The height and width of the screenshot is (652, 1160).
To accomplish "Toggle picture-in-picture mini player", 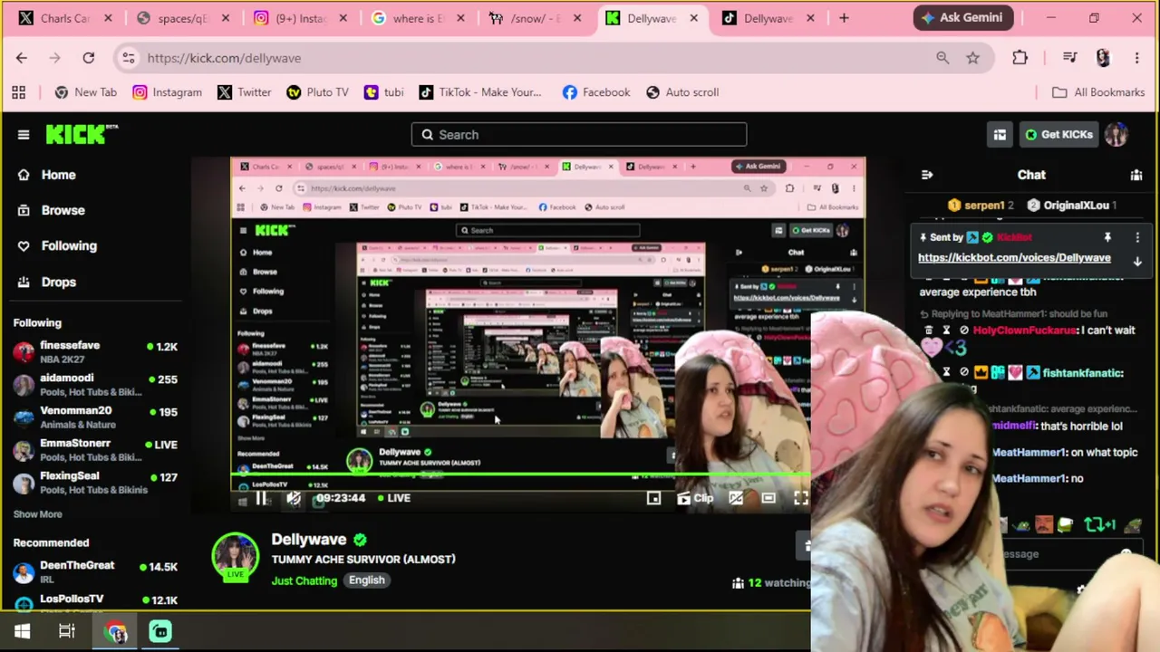I will tap(653, 498).
